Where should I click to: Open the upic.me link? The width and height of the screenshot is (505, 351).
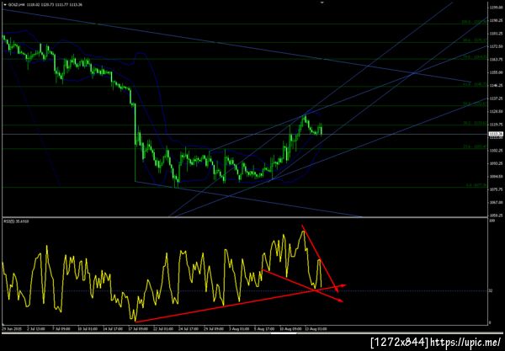click(x=466, y=343)
